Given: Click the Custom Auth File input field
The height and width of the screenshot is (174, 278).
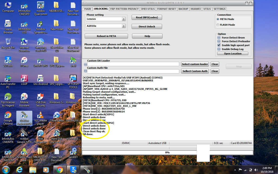Looking at the screenshot, I should coord(133,71).
